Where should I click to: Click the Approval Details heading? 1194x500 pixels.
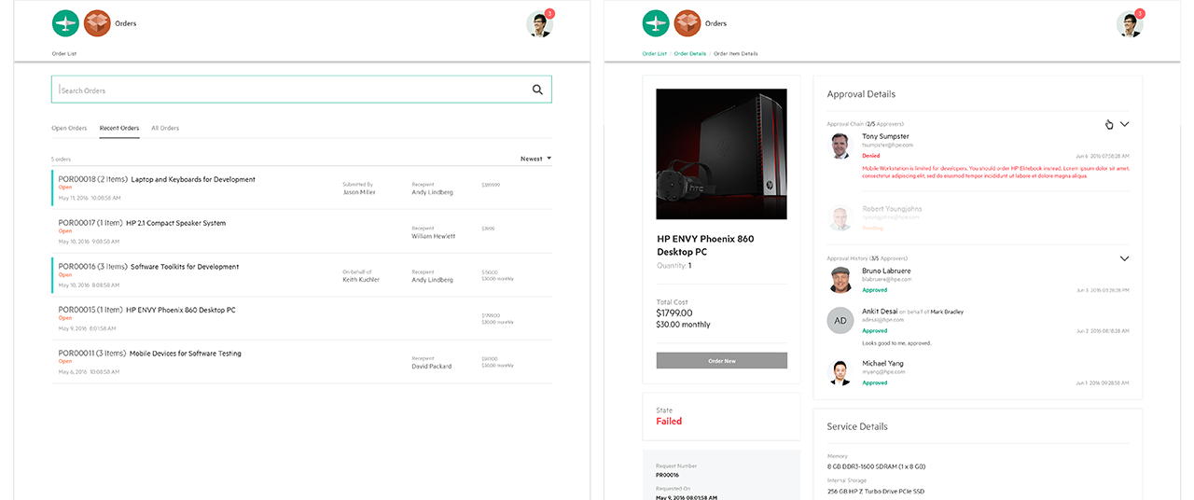coord(861,94)
